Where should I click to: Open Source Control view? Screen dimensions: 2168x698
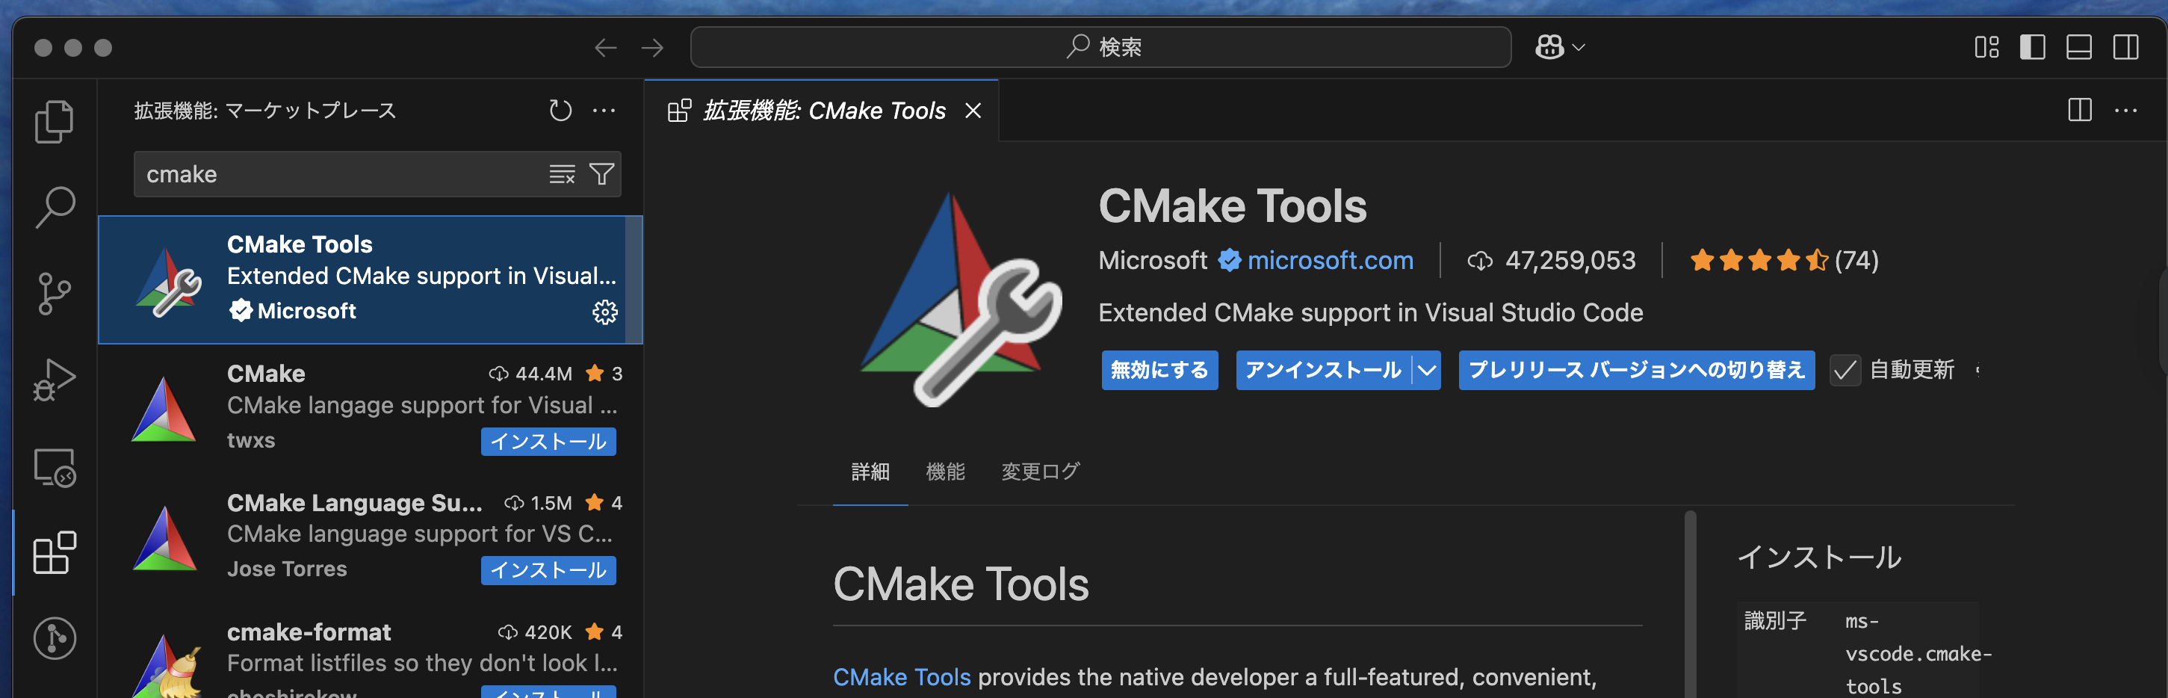[55, 294]
